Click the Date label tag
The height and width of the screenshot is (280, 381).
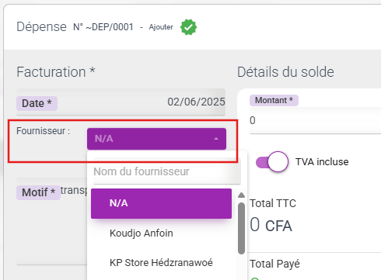(37, 103)
